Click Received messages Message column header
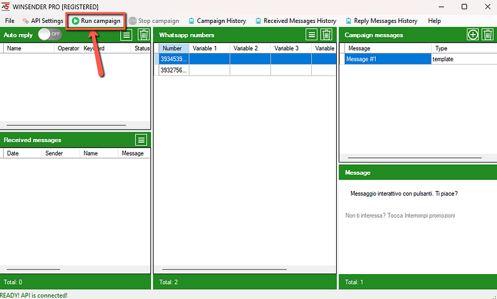The image size is (497, 299). [x=134, y=153]
